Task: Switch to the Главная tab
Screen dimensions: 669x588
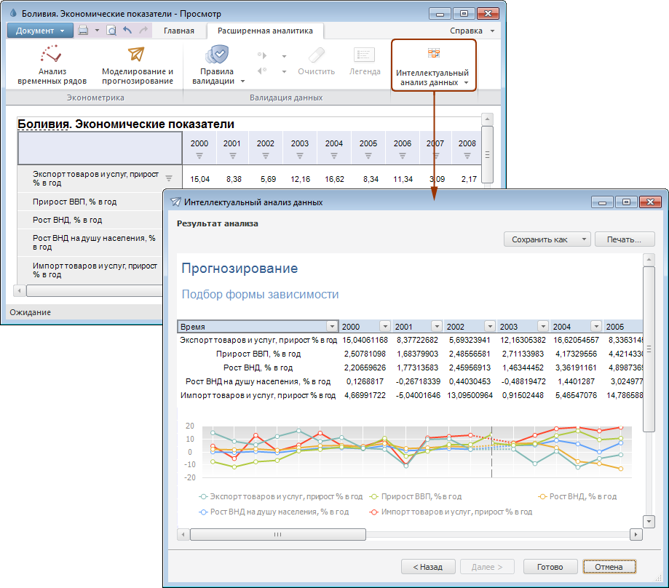Action: tap(178, 31)
